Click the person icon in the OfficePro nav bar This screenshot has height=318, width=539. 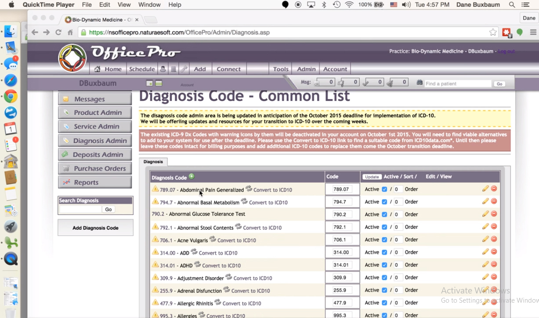coord(163,69)
